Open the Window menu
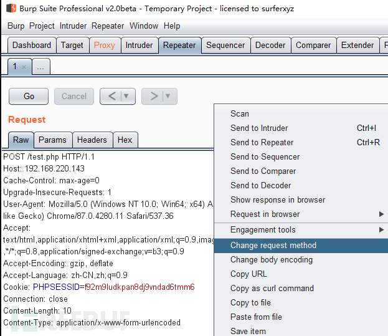 (x=144, y=26)
